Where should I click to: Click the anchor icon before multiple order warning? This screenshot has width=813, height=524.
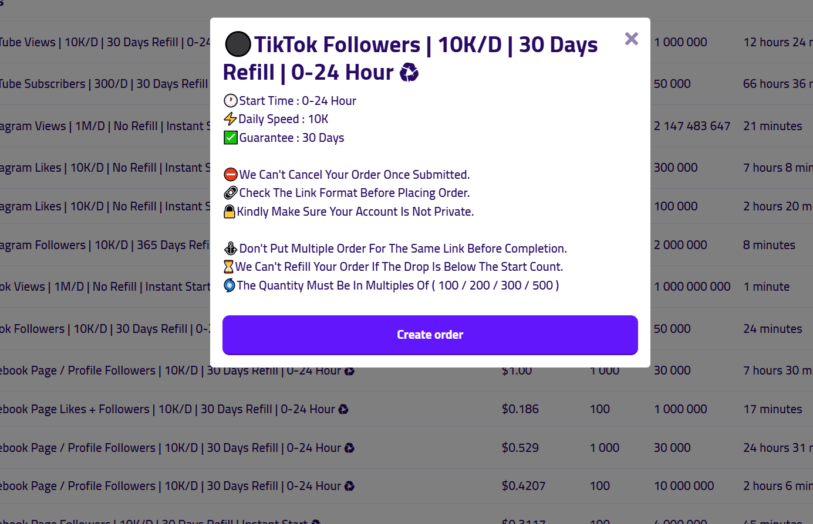231,249
